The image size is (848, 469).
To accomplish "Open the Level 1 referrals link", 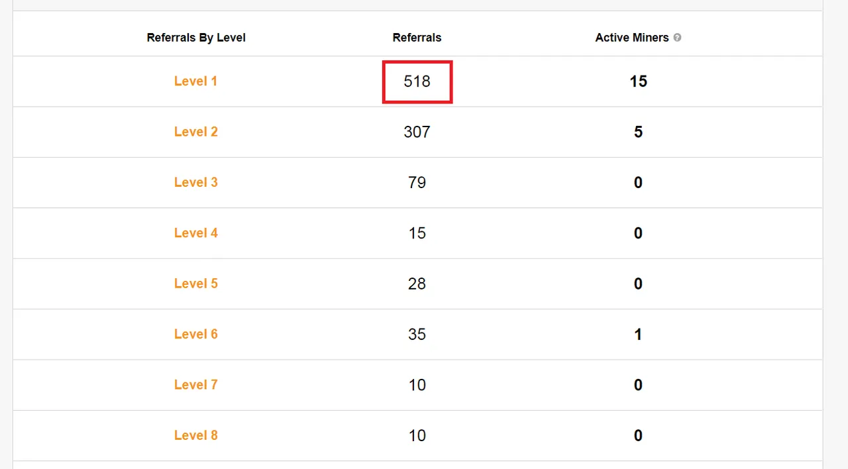I will point(195,81).
